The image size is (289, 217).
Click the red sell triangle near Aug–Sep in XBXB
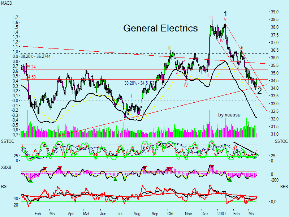pyautogui.click(x=145, y=167)
